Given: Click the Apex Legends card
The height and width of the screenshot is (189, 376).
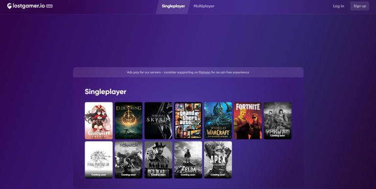Looking at the screenshot, I should click(218, 160).
